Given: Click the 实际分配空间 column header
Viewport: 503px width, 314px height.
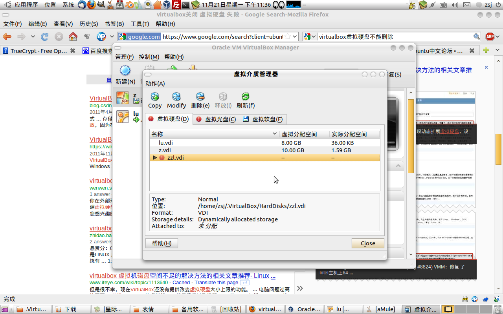Looking at the screenshot, I should pyautogui.click(x=354, y=134).
